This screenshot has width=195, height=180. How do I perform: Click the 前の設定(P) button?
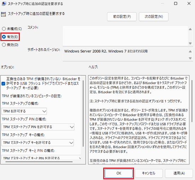tap(122, 17)
